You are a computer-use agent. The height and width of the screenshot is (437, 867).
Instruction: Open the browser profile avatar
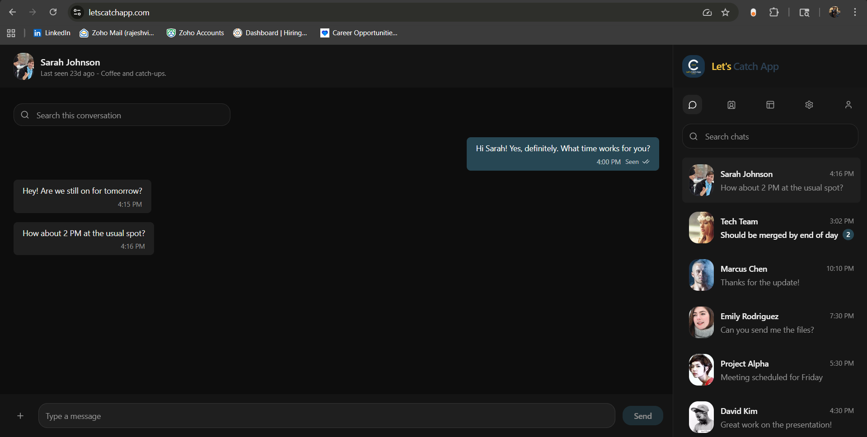(x=834, y=12)
